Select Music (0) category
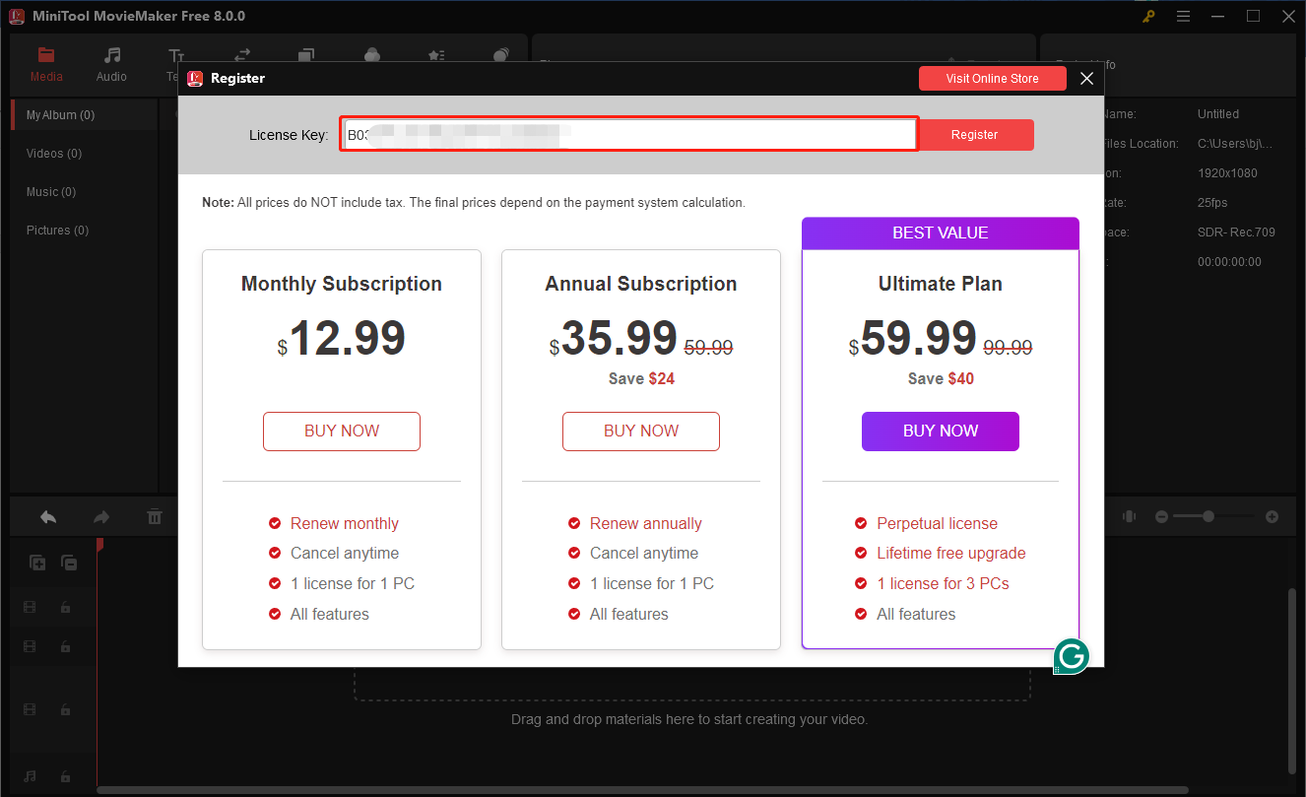Image resolution: width=1306 pixels, height=797 pixels. 51,192
